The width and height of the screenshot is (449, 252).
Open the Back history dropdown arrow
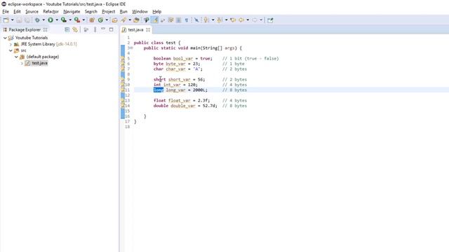coord(248,20)
